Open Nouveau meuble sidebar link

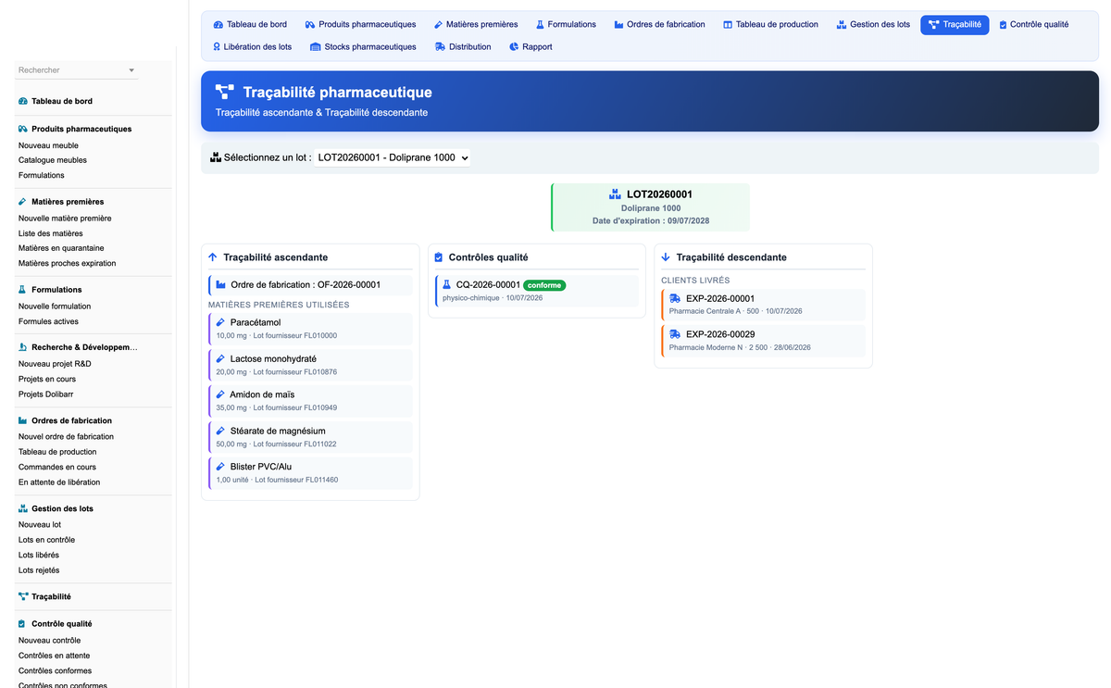point(48,145)
